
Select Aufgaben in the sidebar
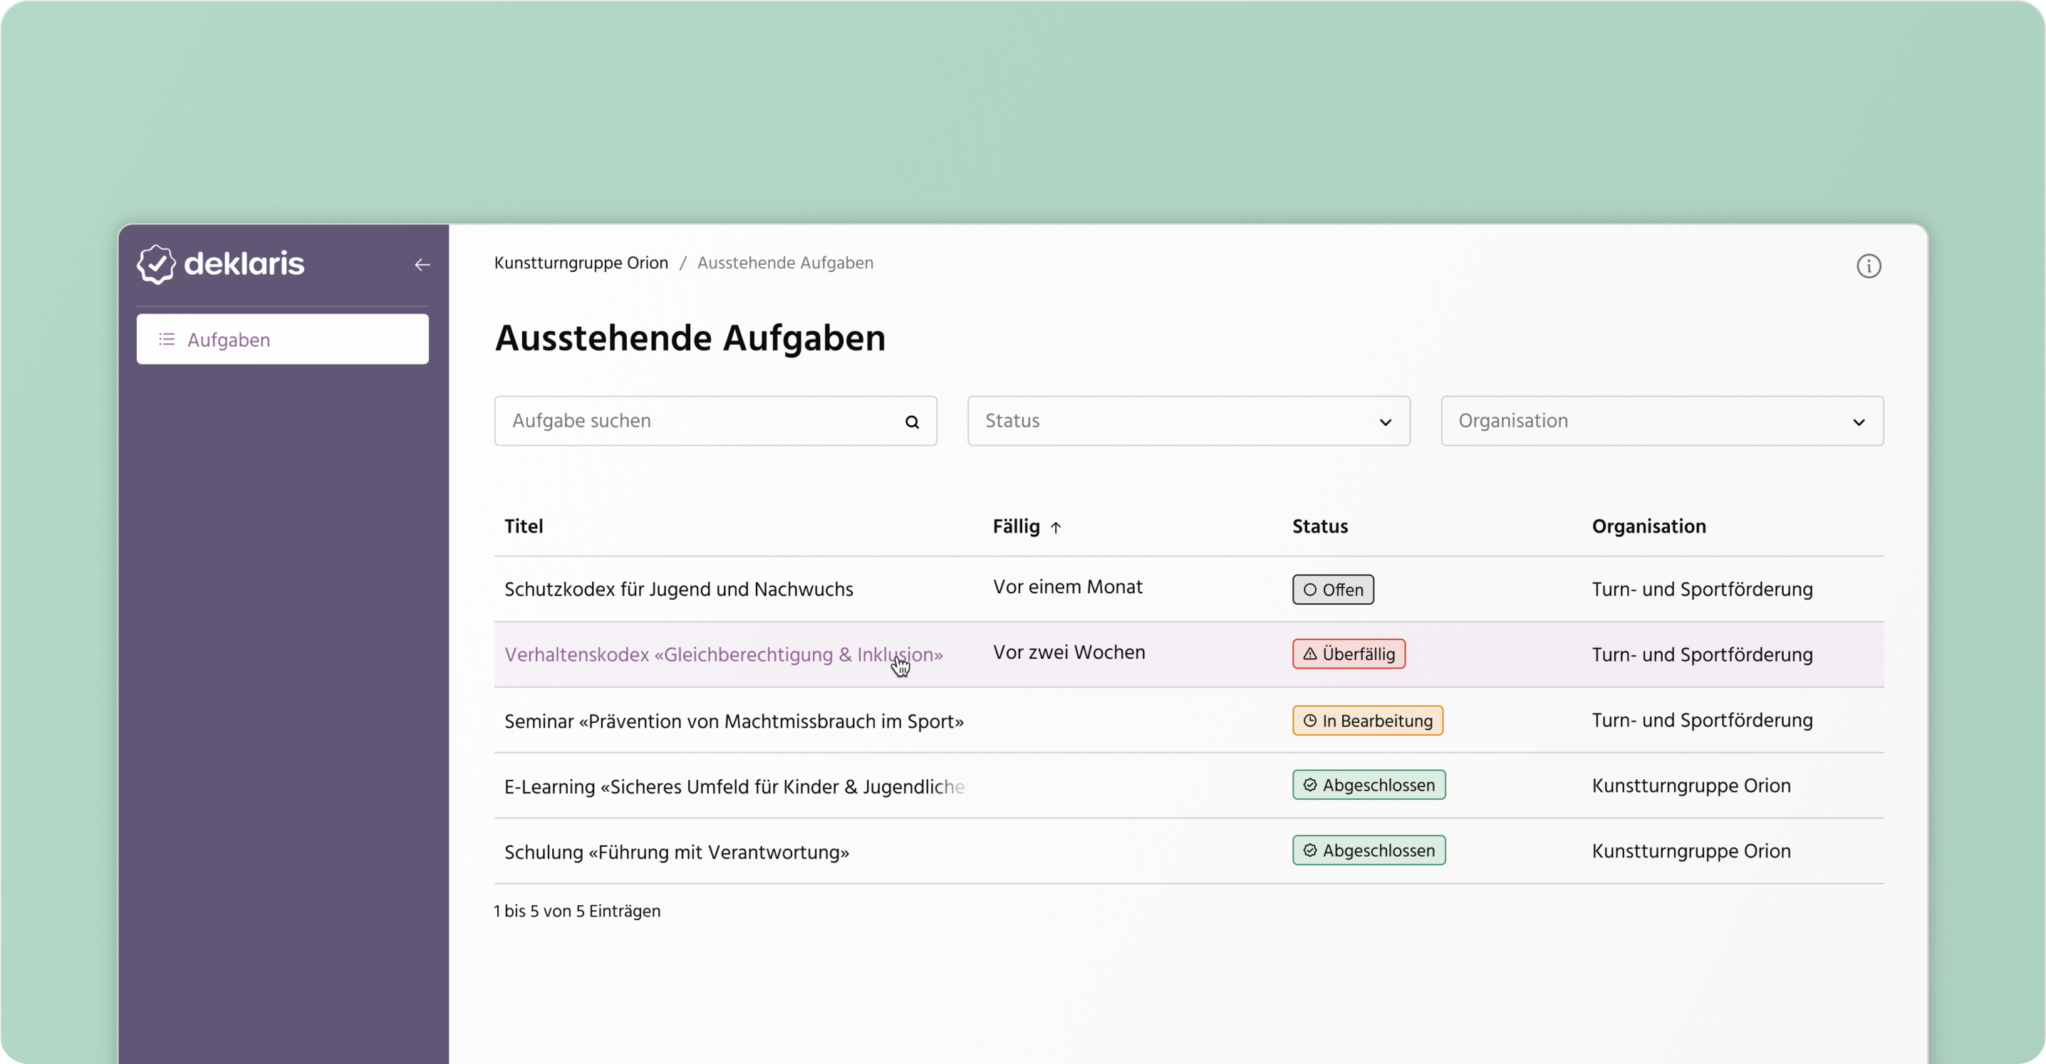pos(228,339)
